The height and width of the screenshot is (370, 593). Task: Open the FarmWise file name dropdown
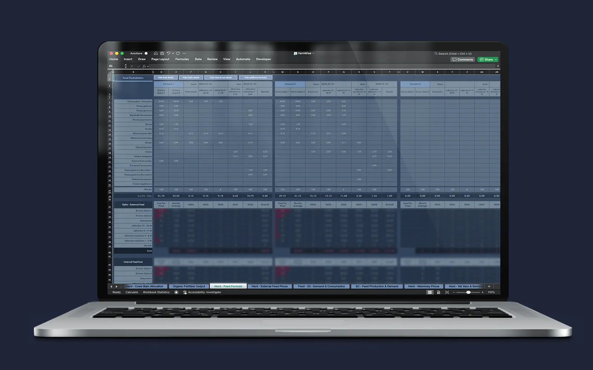point(304,53)
